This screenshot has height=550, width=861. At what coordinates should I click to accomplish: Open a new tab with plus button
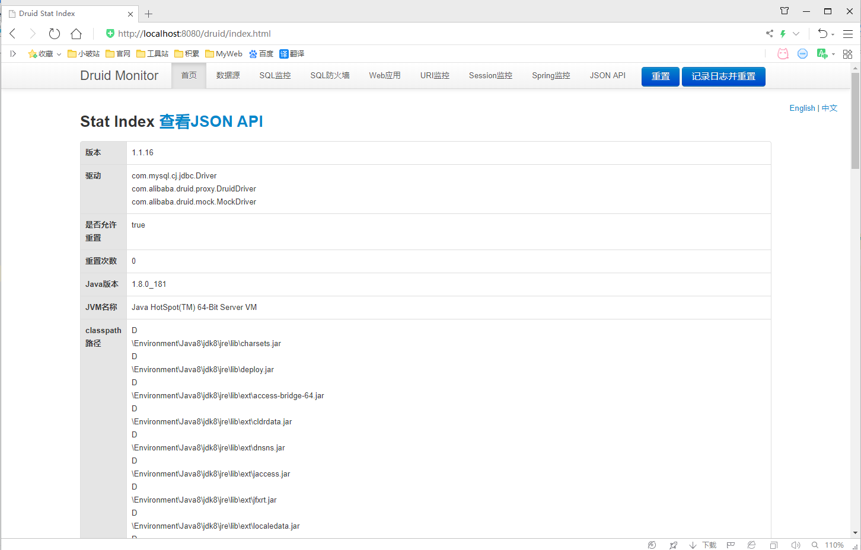tap(148, 14)
